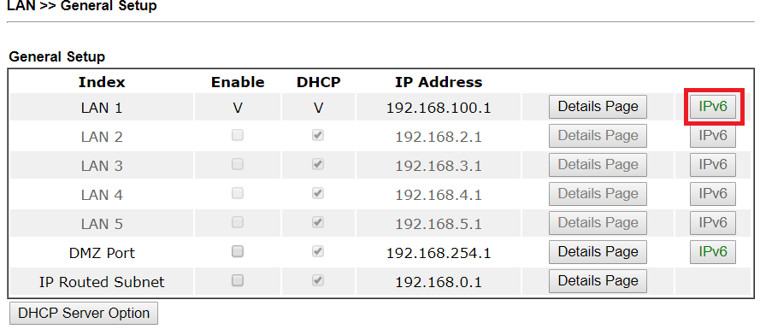Click the IPv6 button for LAN 5
This screenshot has width=760, height=329.
point(712,223)
